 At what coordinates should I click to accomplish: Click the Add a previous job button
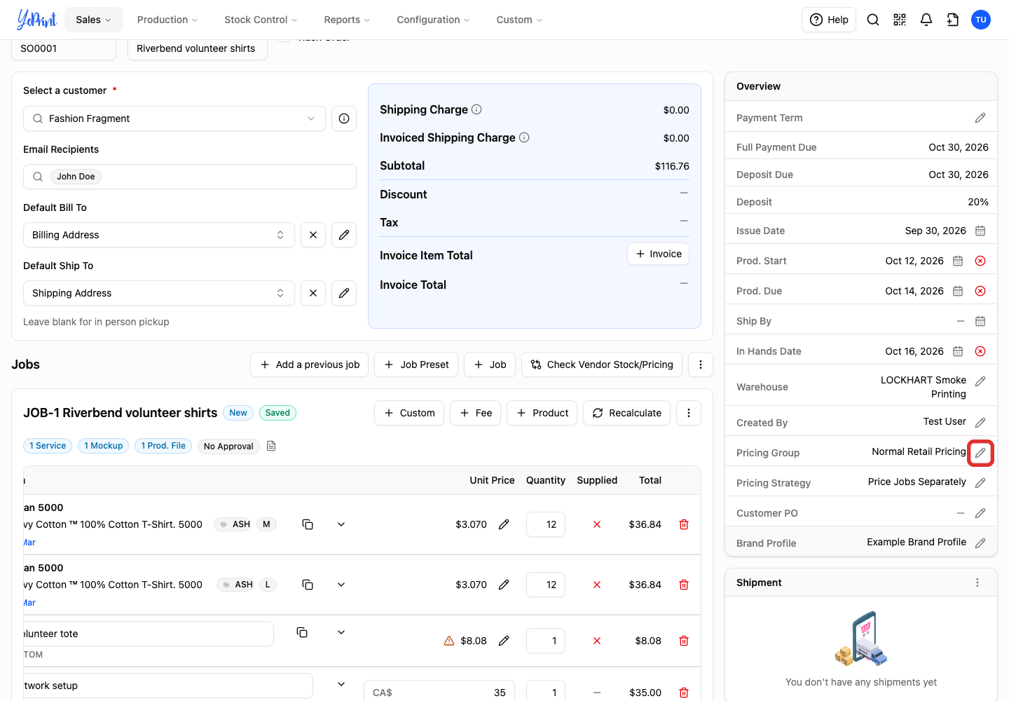pos(310,365)
